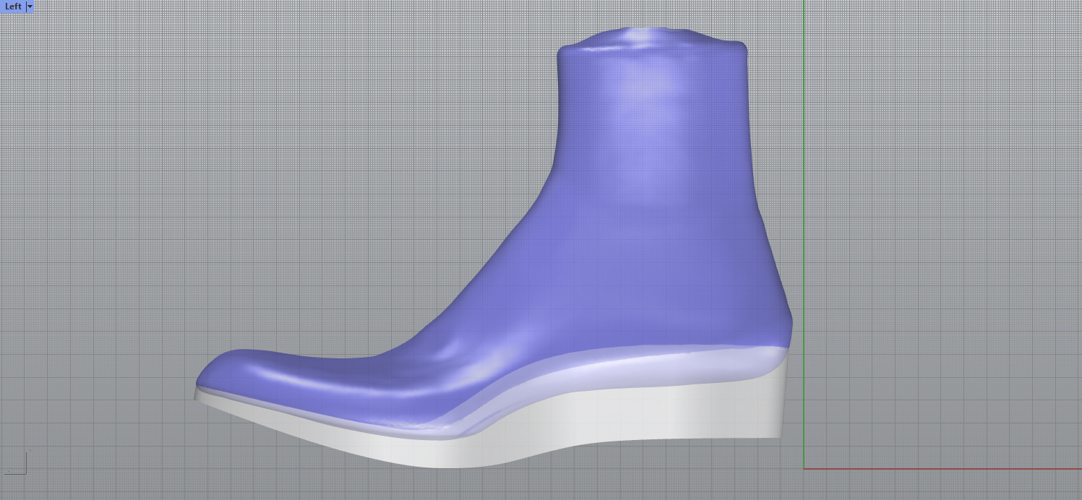Select the red horizontal construction axis line
This screenshot has height=500, width=1082.
point(940,468)
